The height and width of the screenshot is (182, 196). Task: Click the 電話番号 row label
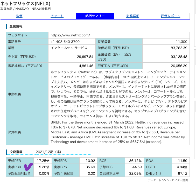(14, 42)
